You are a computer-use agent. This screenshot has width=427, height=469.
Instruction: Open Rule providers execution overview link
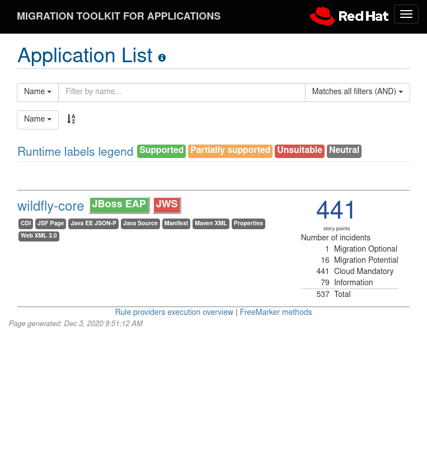coord(174,312)
